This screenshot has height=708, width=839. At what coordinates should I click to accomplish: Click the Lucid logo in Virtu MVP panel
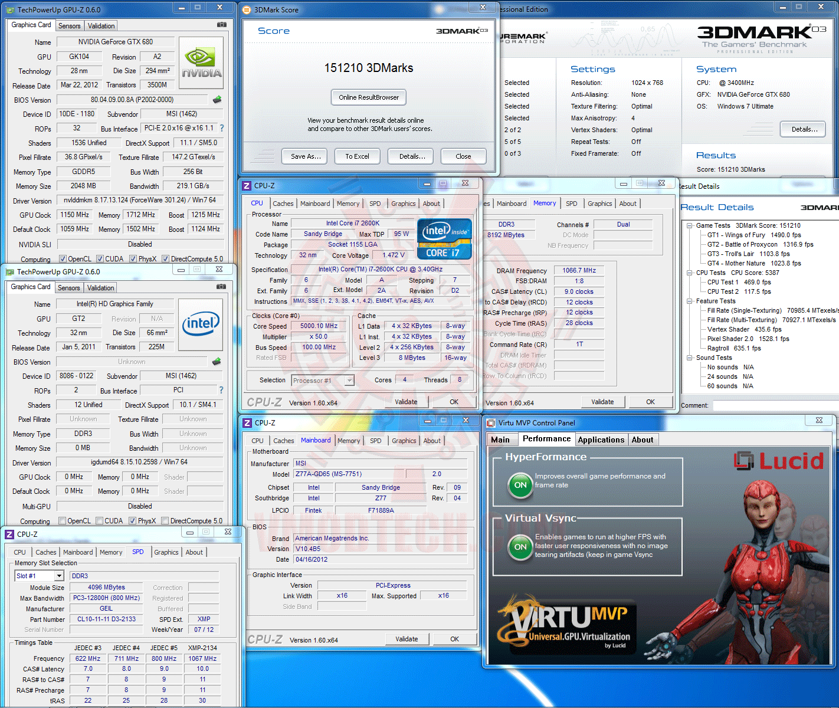point(779,461)
